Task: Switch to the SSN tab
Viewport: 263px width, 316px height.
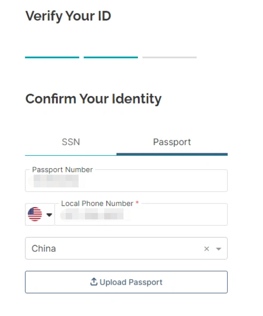Action: point(71,142)
